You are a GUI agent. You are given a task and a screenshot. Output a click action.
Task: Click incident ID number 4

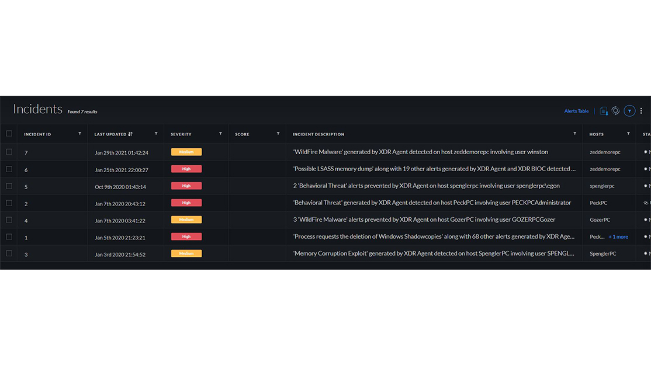[26, 221]
